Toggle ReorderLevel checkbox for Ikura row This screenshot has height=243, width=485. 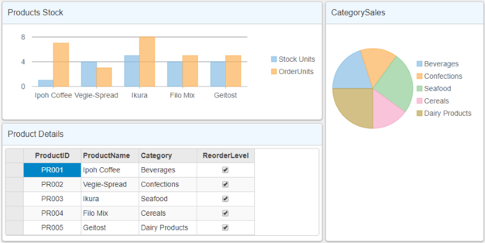225,199
